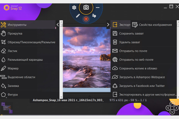Pick the Размывающий карандаш blur pencil
This screenshot has height=119, width=179.
[28, 60]
